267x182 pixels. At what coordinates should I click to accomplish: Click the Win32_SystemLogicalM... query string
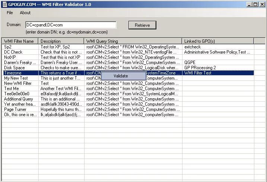coord(132,94)
